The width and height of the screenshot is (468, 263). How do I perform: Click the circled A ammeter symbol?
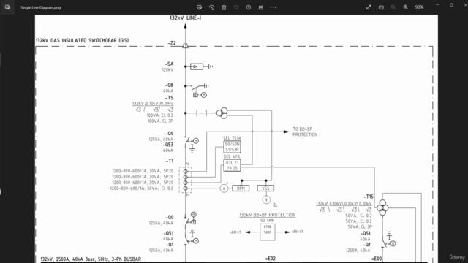(x=224, y=188)
